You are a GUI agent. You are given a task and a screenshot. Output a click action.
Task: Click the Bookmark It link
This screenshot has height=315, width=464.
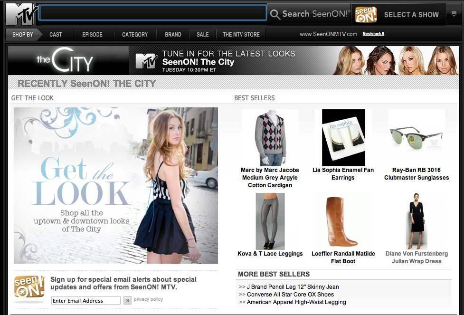pos(373,33)
